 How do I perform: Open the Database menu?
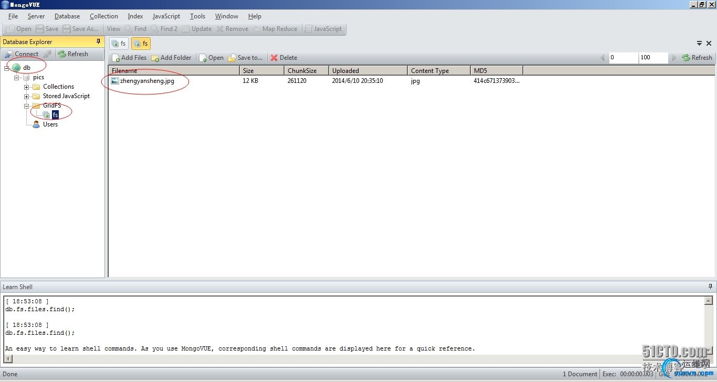[x=67, y=16]
